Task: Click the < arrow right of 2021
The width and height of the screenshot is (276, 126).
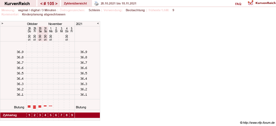Action: click(x=98, y=23)
